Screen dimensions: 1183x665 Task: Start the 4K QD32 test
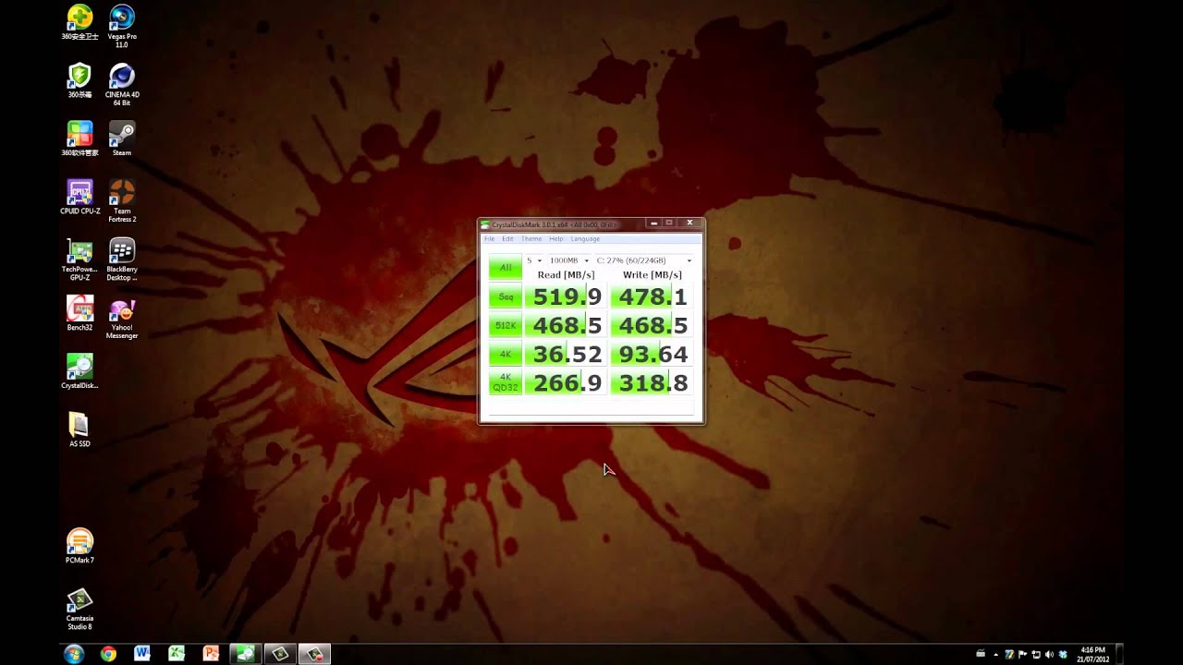coord(506,382)
